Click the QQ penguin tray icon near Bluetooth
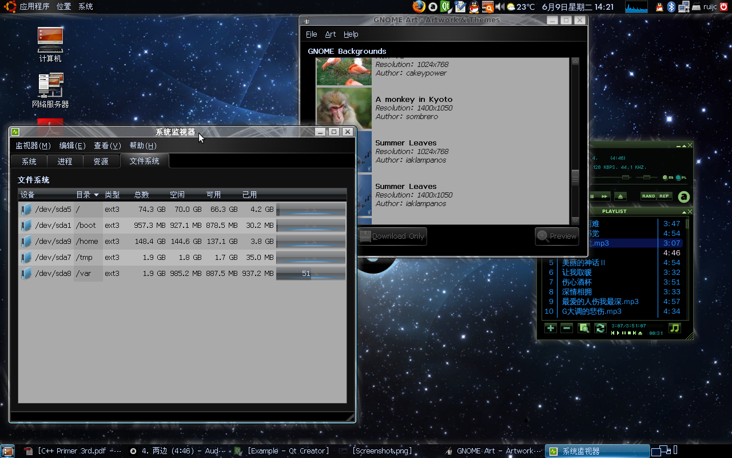This screenshot has height=458, width=732. tap(659, 7)
